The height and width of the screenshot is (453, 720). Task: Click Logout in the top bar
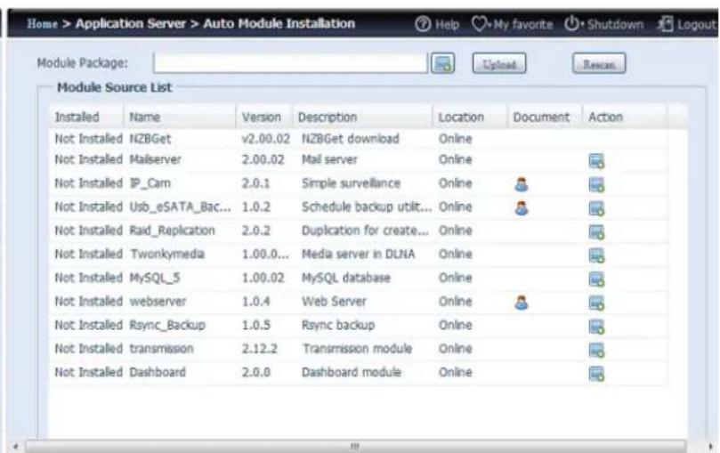click(x=686, y=24)
